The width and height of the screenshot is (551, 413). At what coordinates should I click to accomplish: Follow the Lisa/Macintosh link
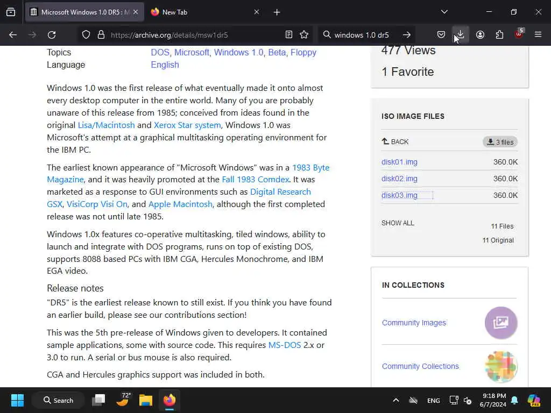[x=106, y=125]
